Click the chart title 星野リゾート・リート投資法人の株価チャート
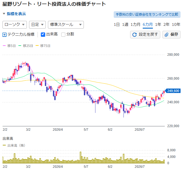The height and width of the screenshot is (170, 183). [x=54, y=4]
